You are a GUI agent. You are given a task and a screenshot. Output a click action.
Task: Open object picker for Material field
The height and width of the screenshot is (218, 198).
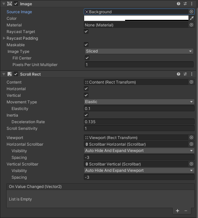point(191,25)
